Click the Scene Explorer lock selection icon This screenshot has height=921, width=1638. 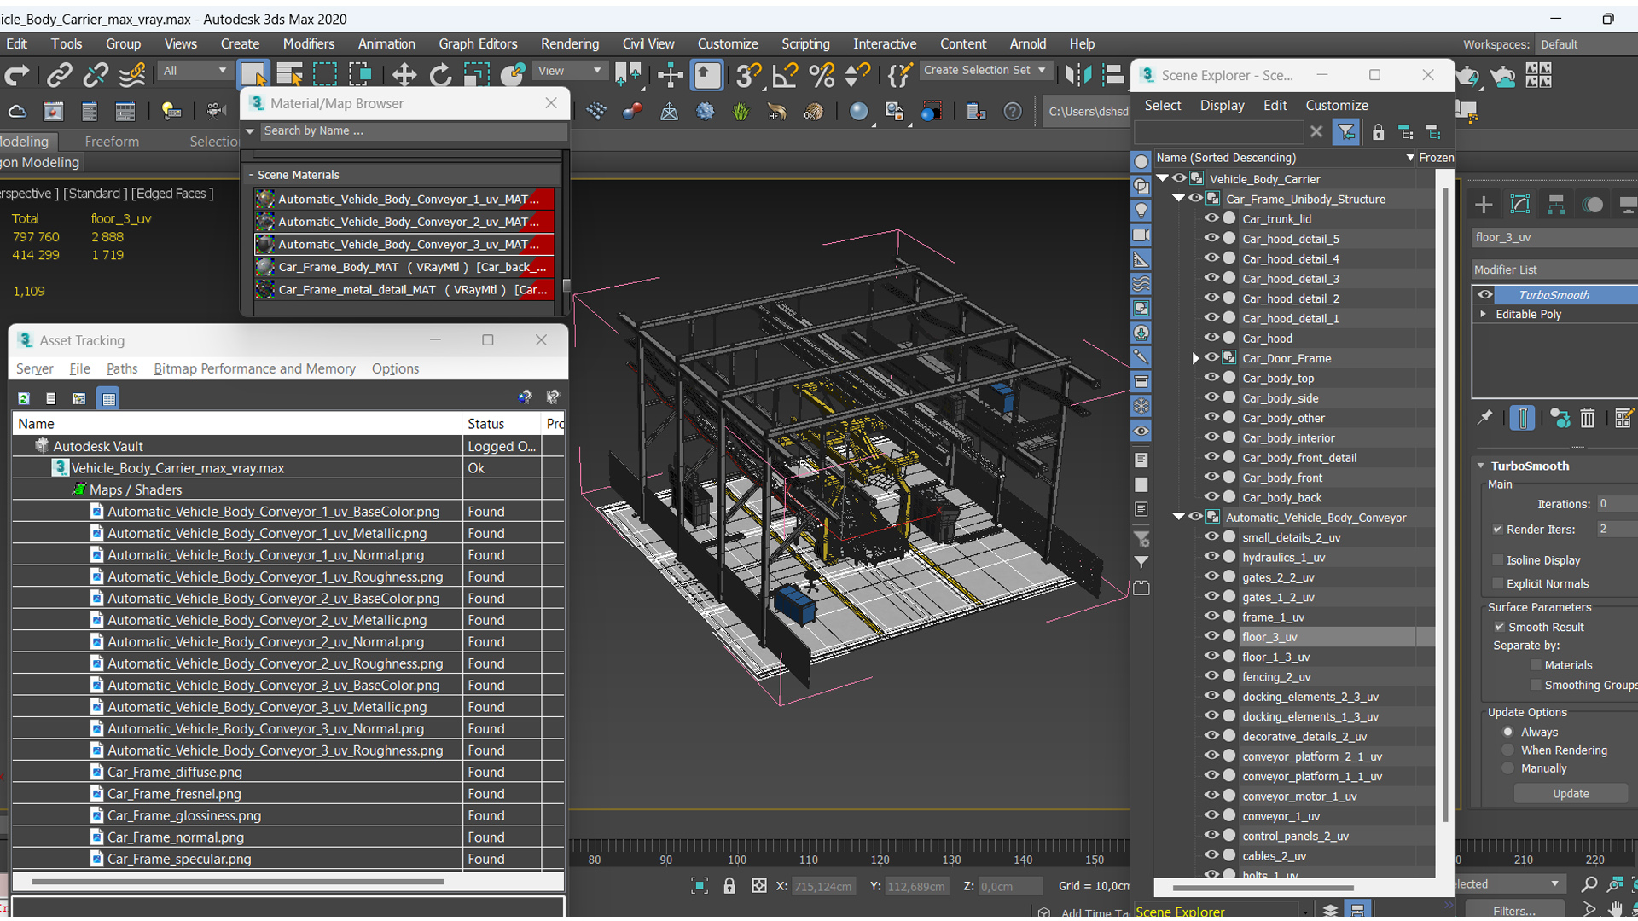pos(1378,131)
